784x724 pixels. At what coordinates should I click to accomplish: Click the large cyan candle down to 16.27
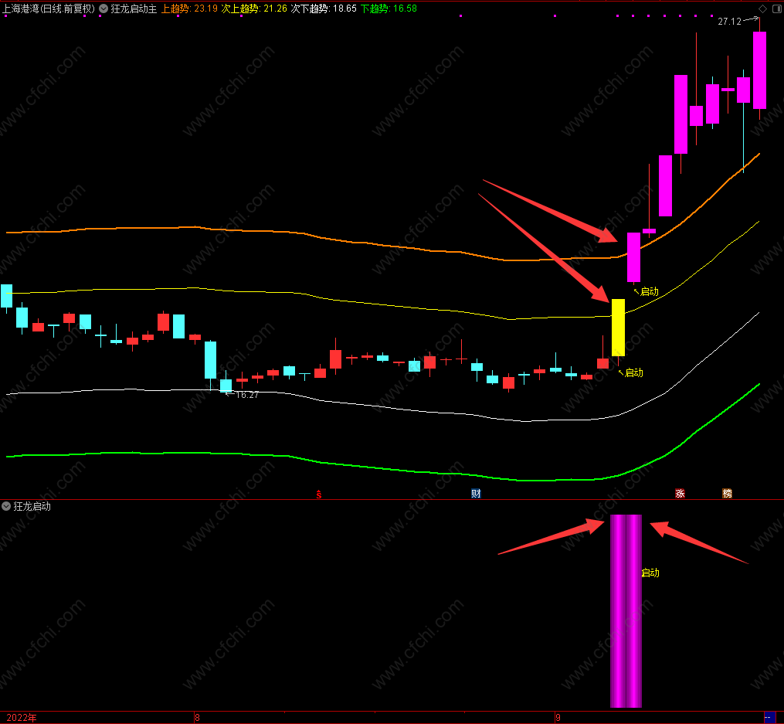(x=211, y=360)
